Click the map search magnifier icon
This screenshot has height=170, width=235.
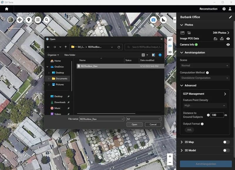[x=47, y=20]
